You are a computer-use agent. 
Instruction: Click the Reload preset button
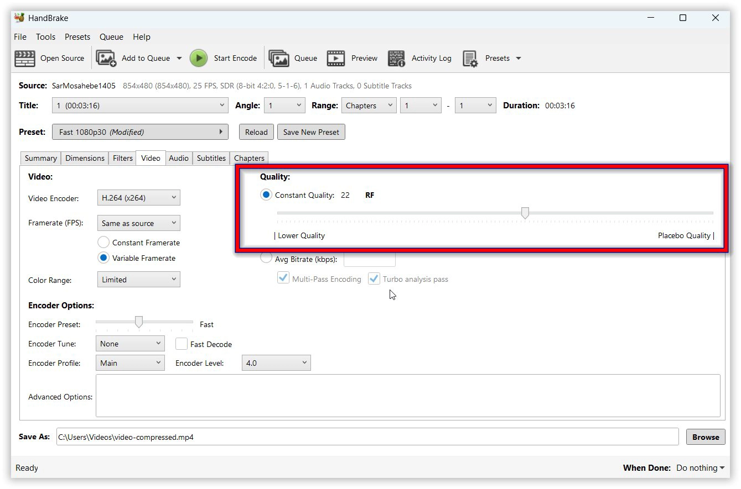tap(256, 132)
